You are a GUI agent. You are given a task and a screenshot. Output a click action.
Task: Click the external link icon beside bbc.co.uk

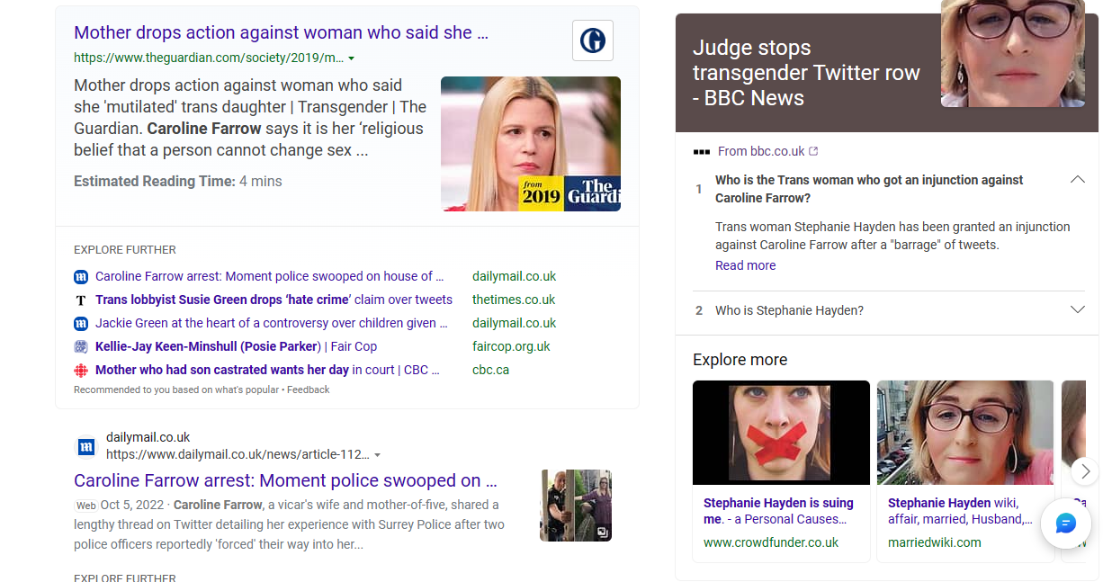[814, 151]
